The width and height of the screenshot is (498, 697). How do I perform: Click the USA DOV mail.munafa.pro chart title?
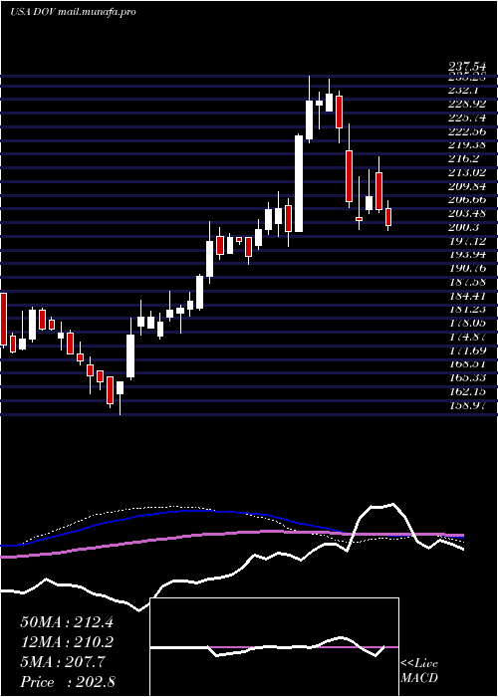(73, 12)
